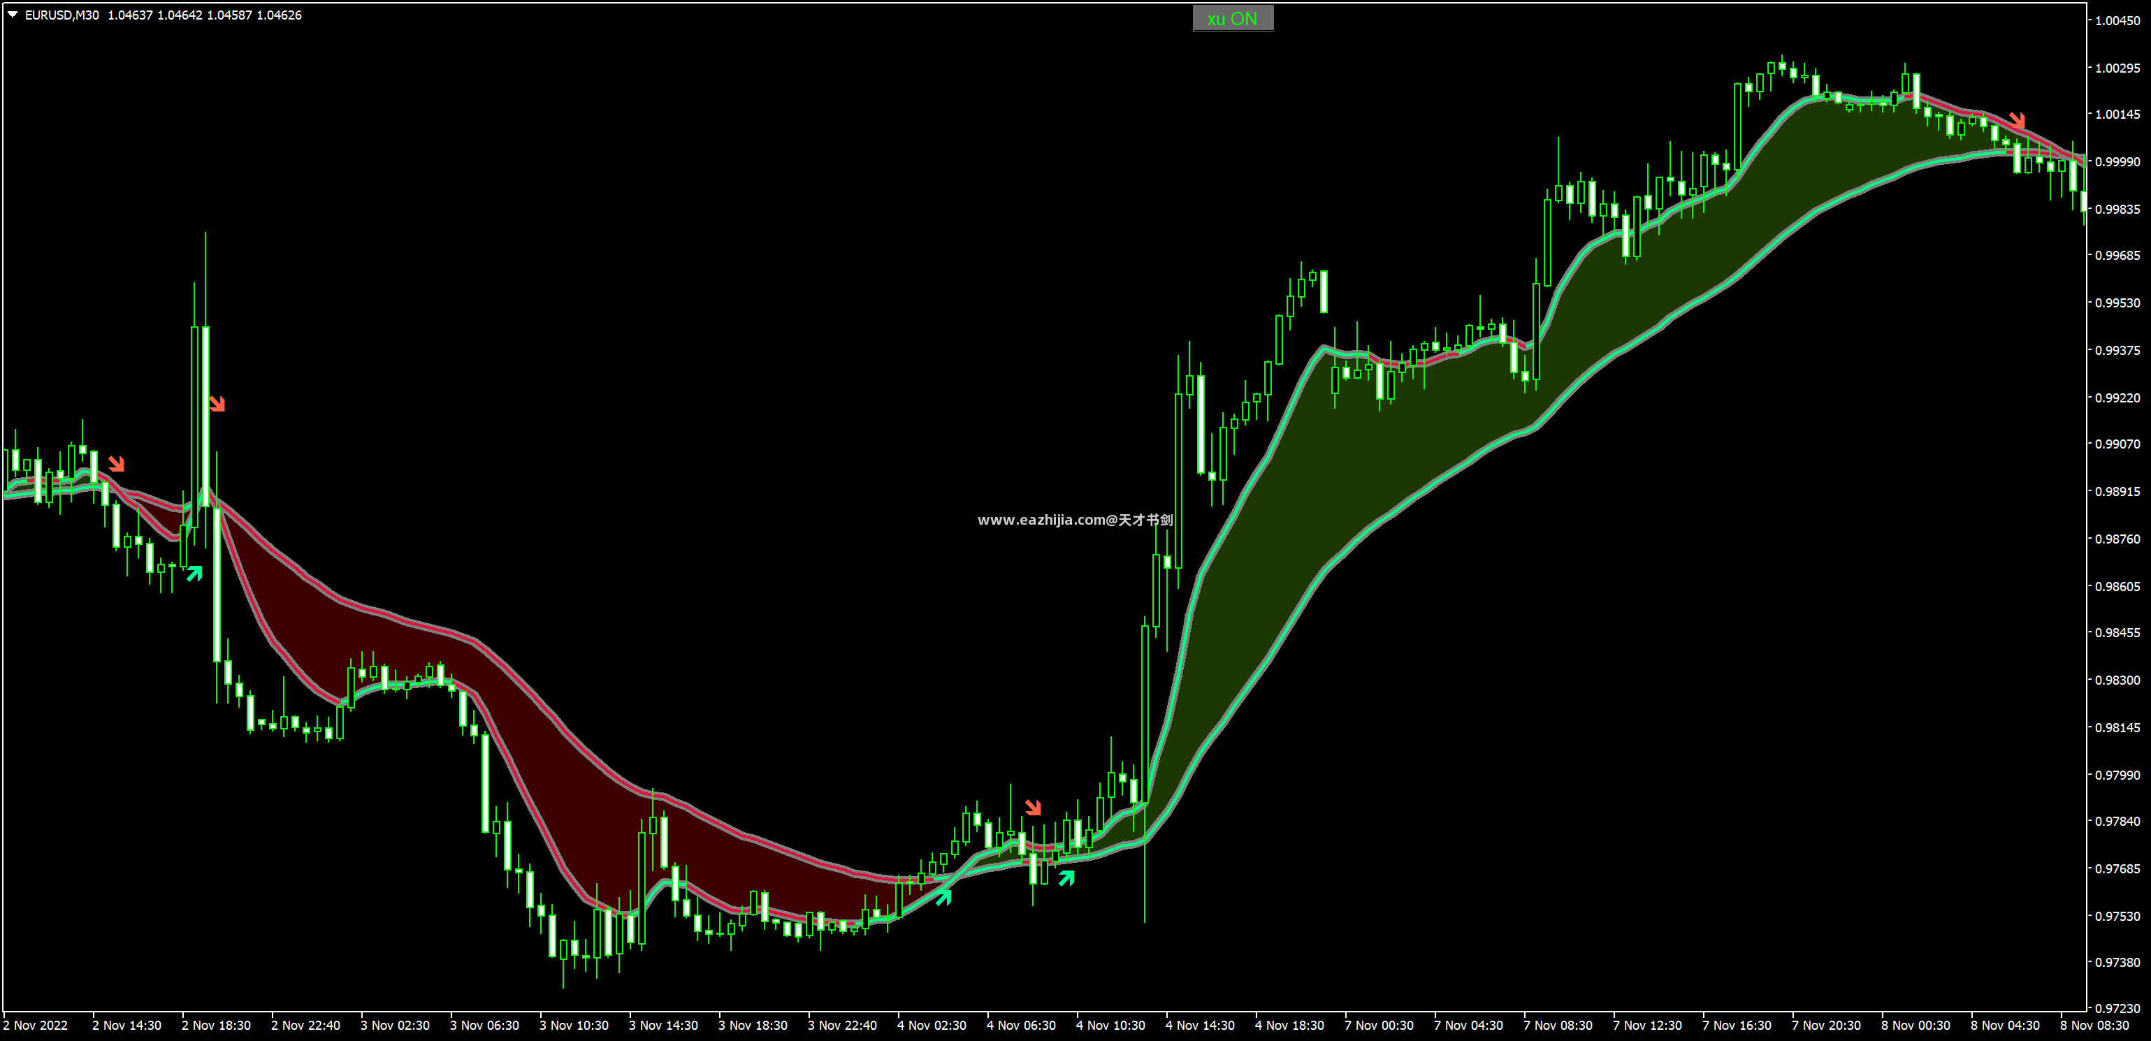Select the red sell arrow on 8 Nov
This screenshot has width=2151, height=1041.
click(x=2017, y=120)
